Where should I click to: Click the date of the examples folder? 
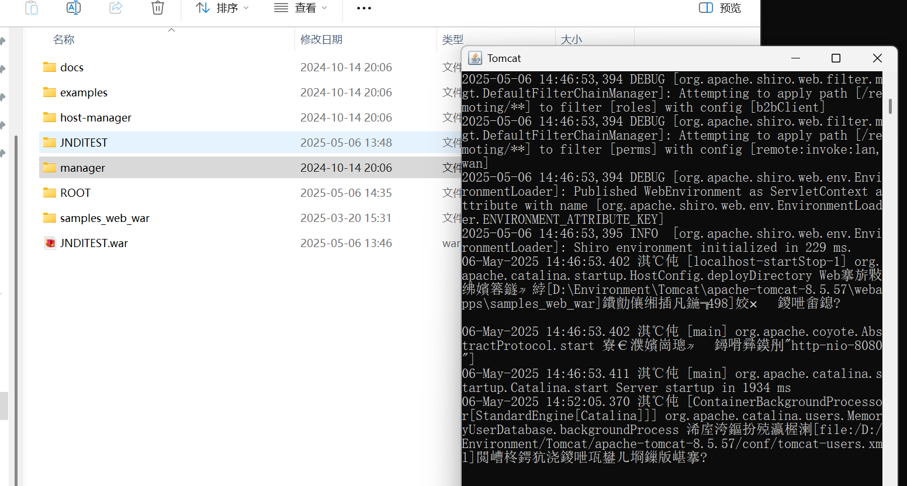(x=346, y=92)
